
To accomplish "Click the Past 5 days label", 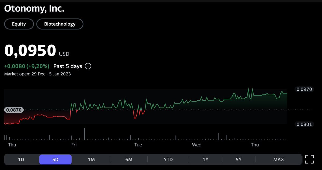I will [x=68, y=66].
